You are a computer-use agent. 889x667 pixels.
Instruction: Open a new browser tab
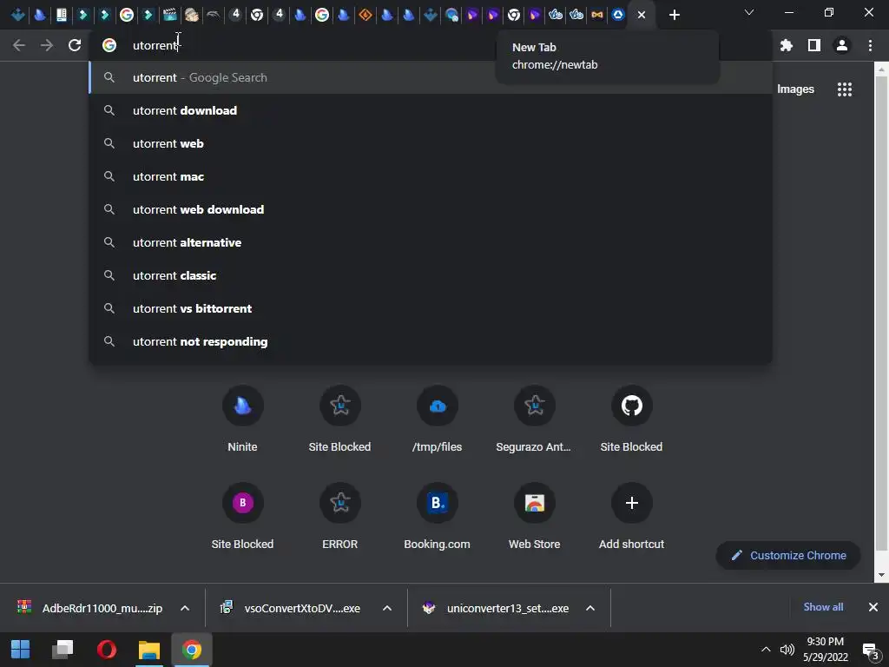[x=674, y=15]
